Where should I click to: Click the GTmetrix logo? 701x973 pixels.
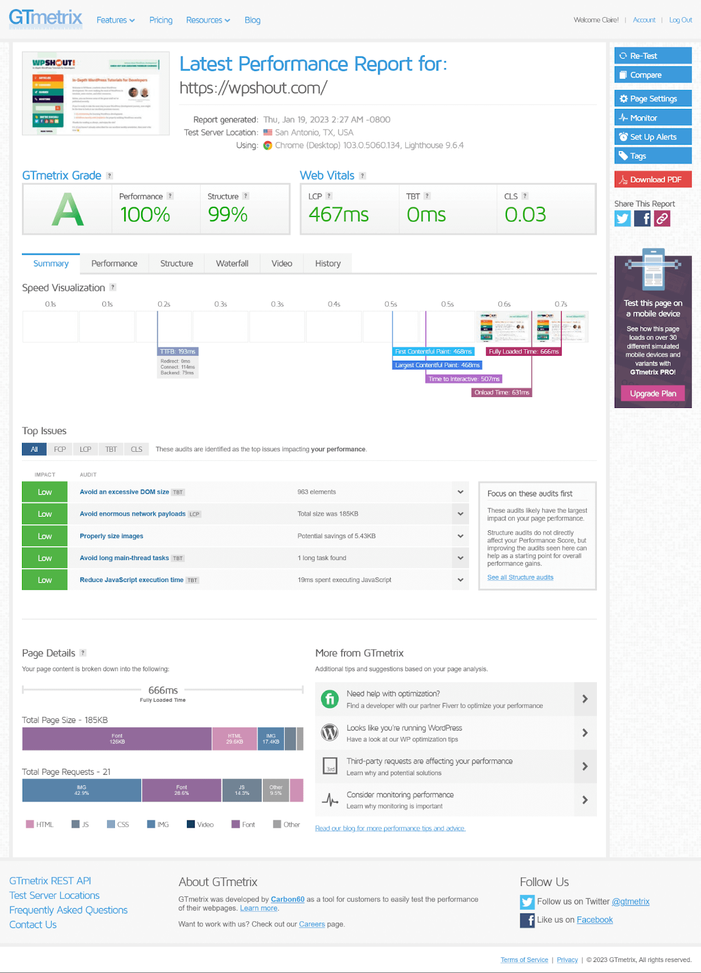click(x=45, y=18)
